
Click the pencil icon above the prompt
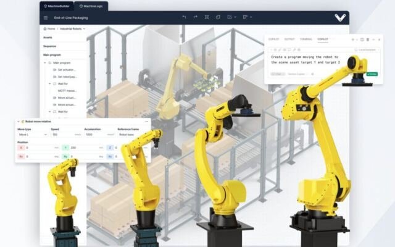[280, 50]
